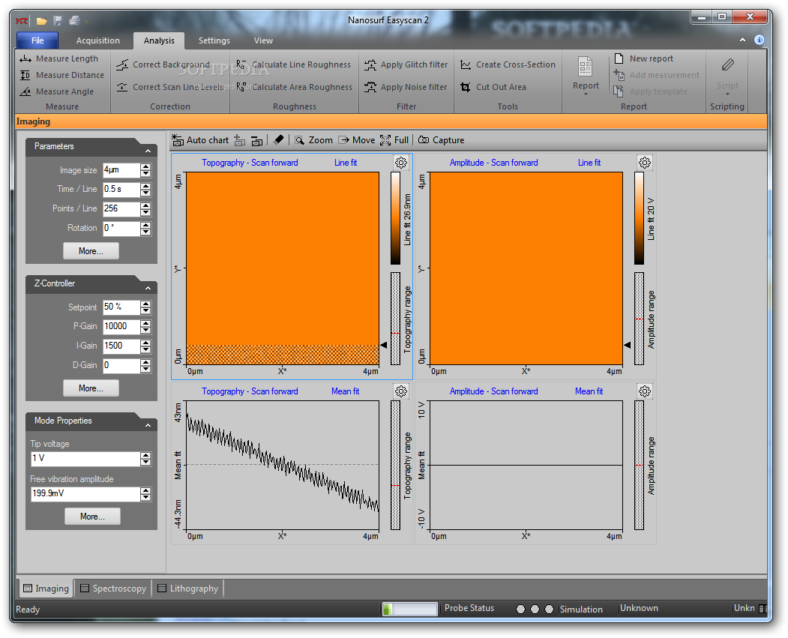
Task: Select the Imaging tab at the bottom
Action: coord(46,589)
